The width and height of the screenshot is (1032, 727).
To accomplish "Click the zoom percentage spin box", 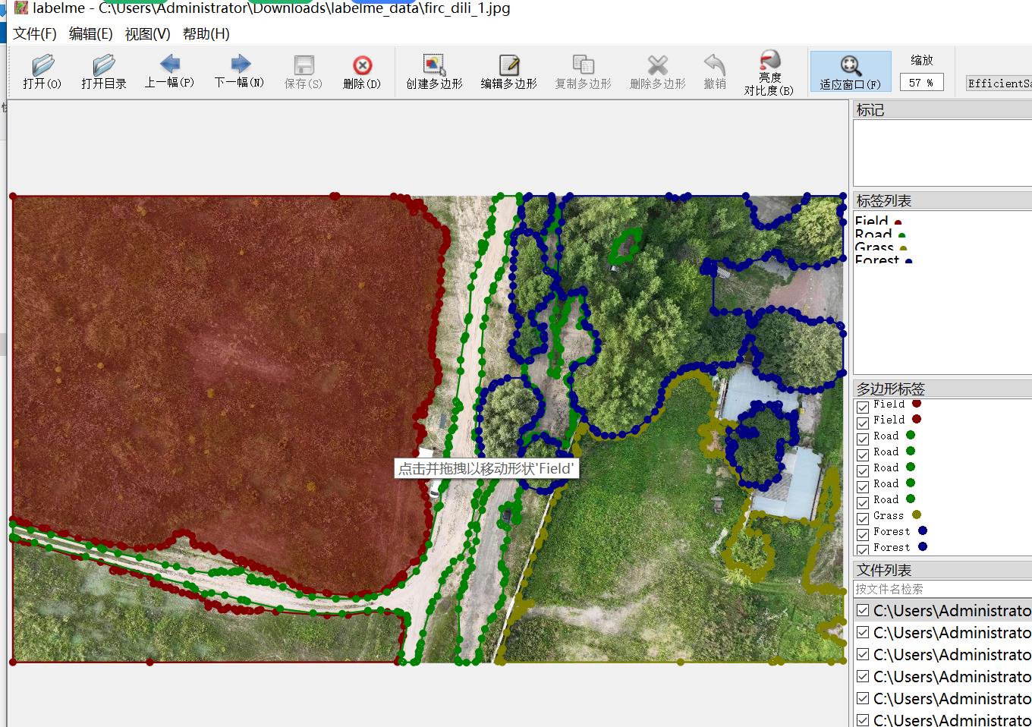I will (x=921, y=83).
